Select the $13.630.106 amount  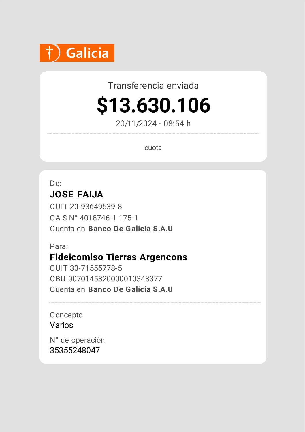(153, 105)
